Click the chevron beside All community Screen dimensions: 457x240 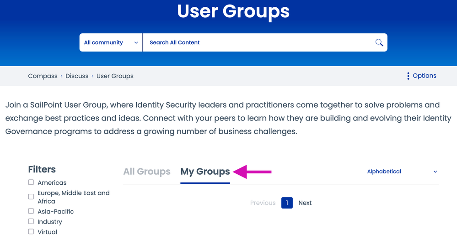tap(136, 43)
